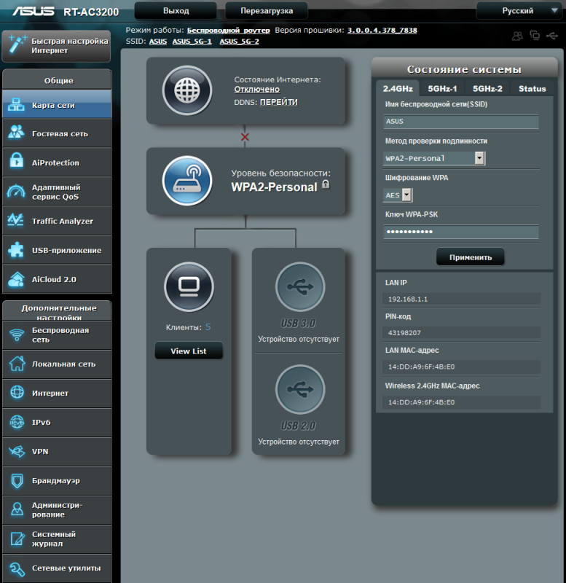Viewport: 566px width, 583px height.
Task: Click the Quick Internet Setup wand icon
Action: pyautogui.click(x=17, y=44)
